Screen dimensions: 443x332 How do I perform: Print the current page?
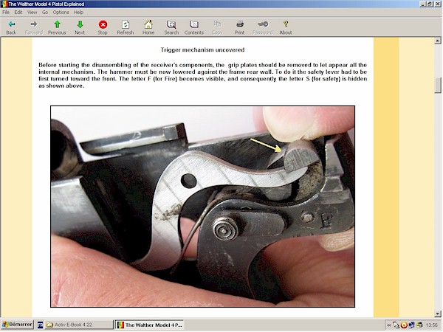(x=239, y=28)
